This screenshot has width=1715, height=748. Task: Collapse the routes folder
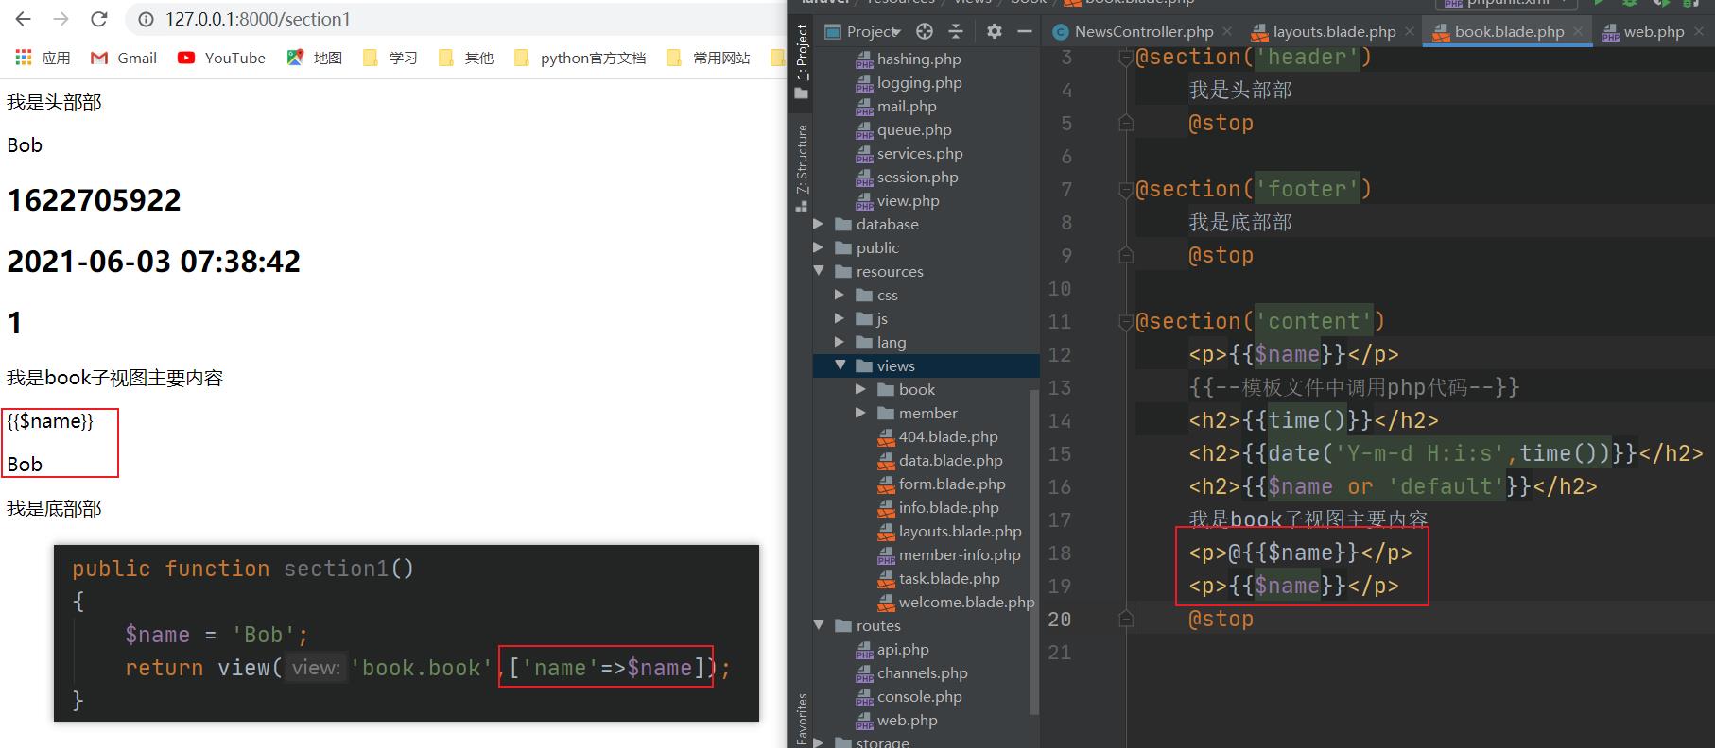(819, 625)
